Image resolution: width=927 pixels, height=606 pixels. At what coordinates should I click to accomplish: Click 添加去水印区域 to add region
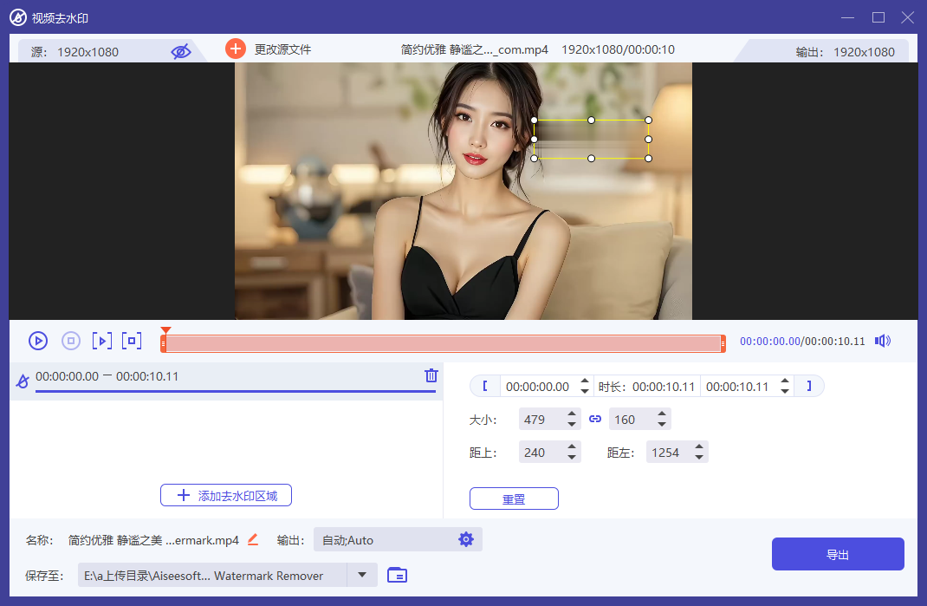pos(225,494)
